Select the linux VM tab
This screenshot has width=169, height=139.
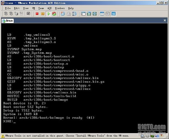pyautogui.click(x=8, y=21)
